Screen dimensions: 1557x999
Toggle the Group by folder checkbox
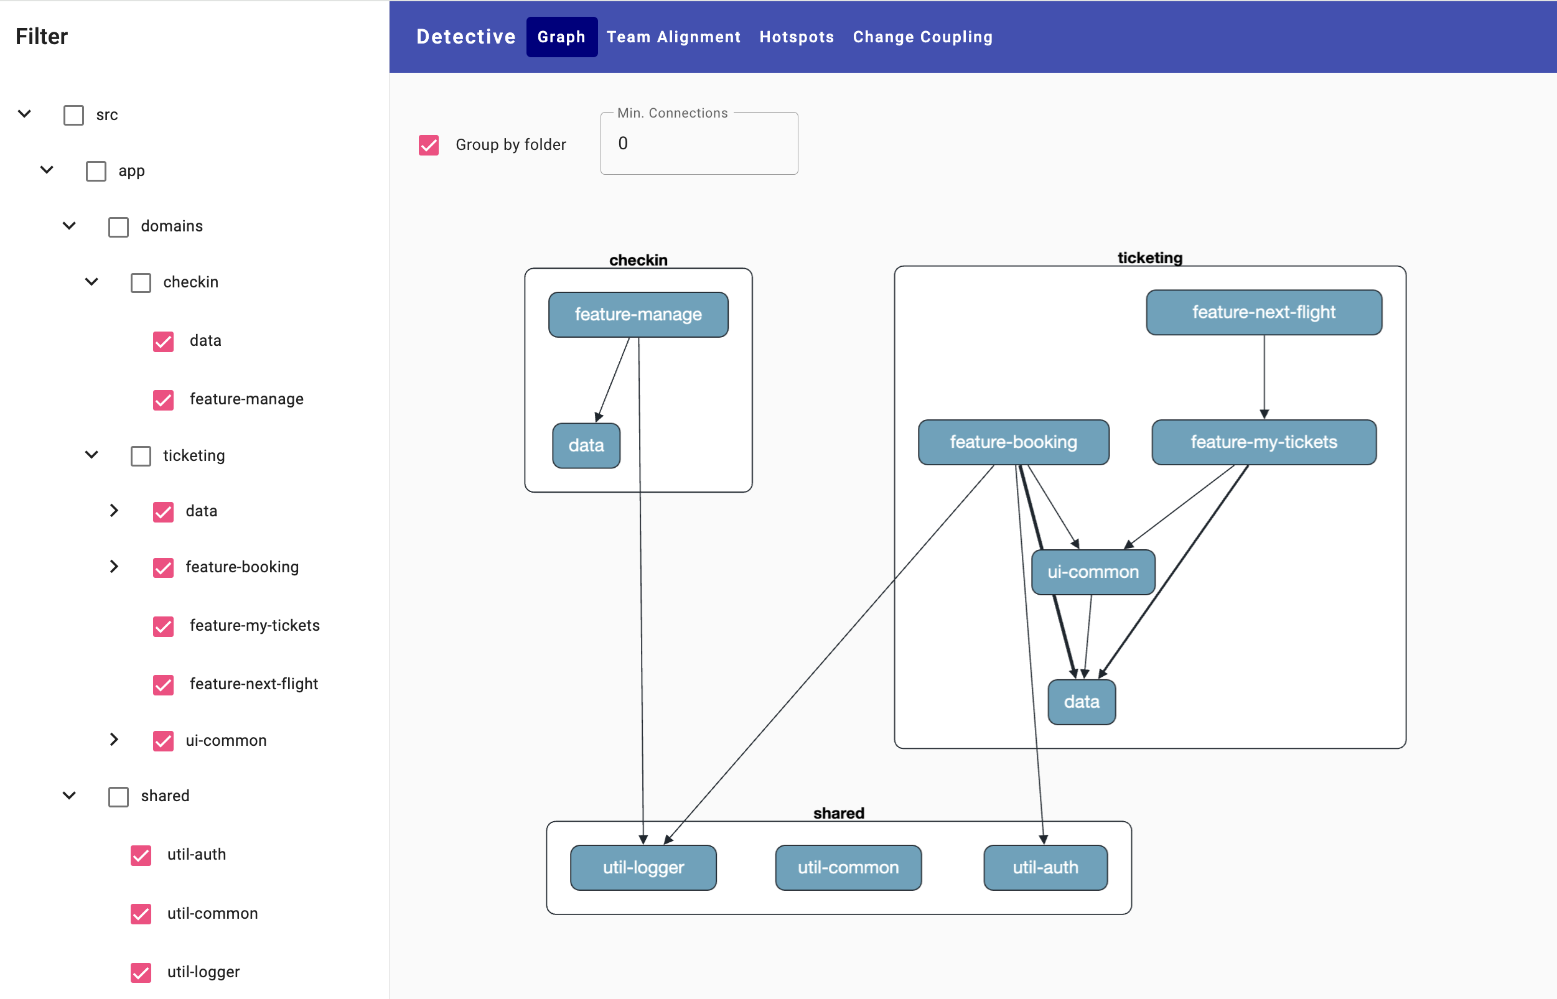[x=428, y=145]
